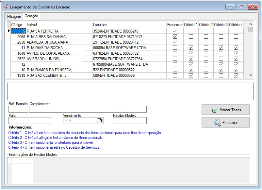This screenshot has height=190, width=262.
Task: Toggle Critério 1 for RUA DIAS DA ROCHA
Action: (191, 48)
